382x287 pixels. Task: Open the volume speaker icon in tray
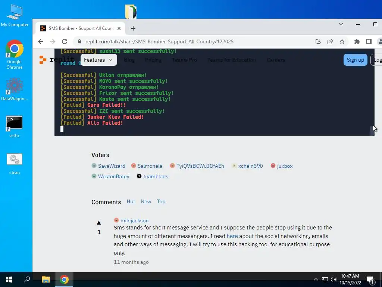[x=334, y=280]
